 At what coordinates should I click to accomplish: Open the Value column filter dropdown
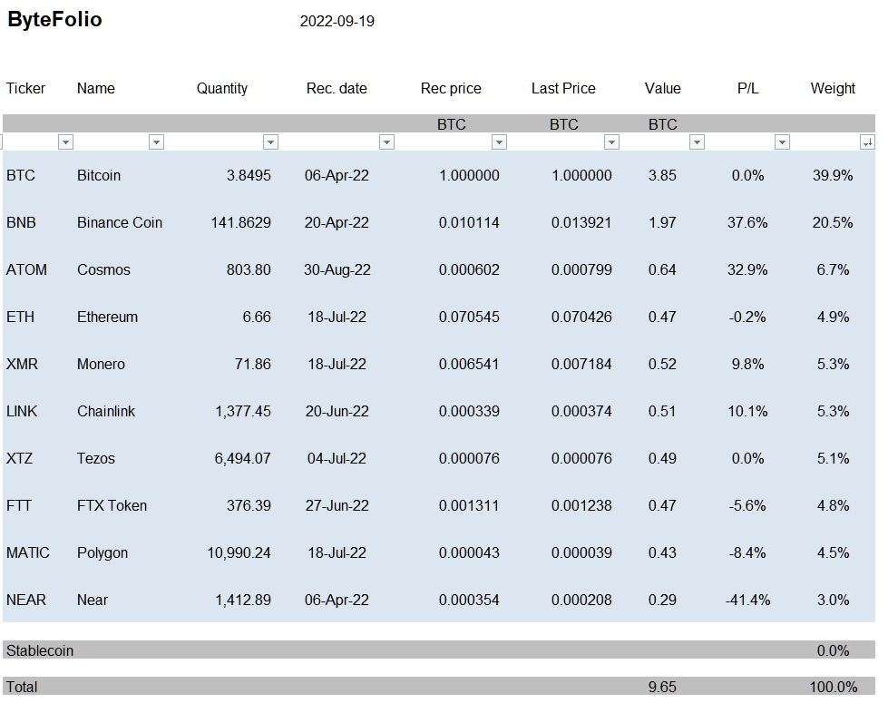698,142
